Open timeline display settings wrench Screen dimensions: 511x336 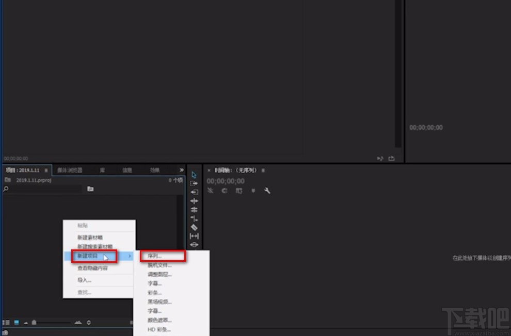click(267, 191)
